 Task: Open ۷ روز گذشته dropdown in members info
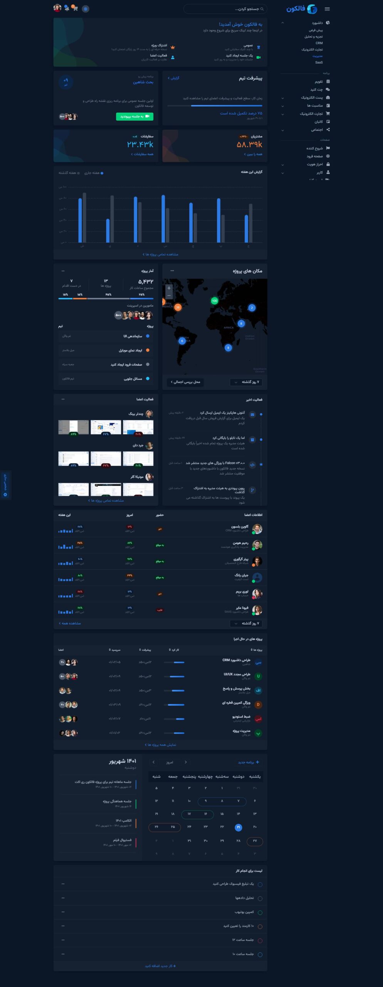click(247, 623)
